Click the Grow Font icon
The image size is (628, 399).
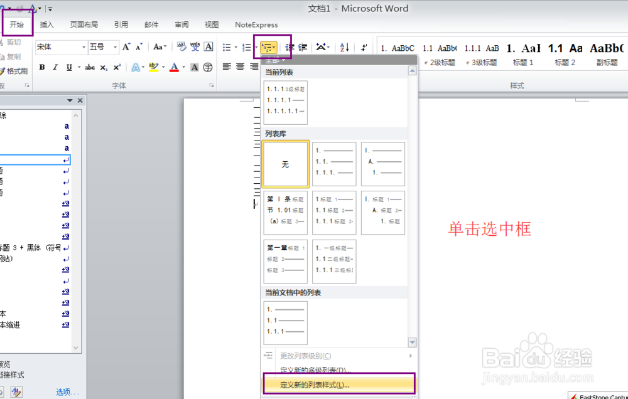(126, 46)
